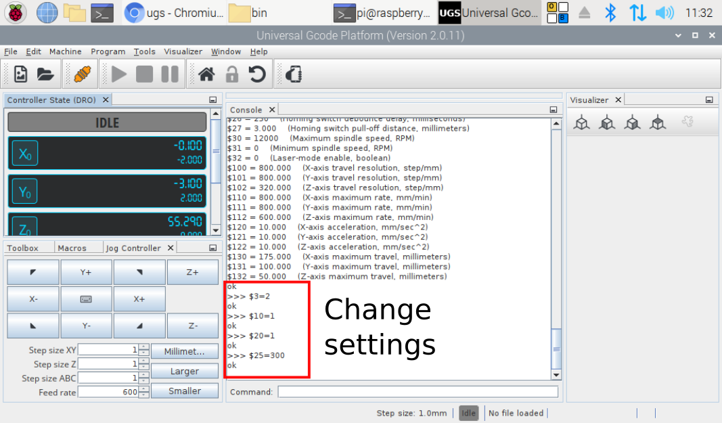Switch to the Toolbox tab
Viewport: 722px width, 423px height.
(x=23, y=248)
